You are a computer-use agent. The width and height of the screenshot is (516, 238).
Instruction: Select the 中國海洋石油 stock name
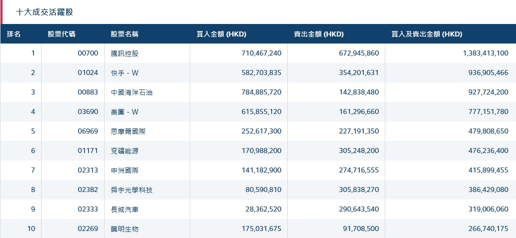coord(128,92)
